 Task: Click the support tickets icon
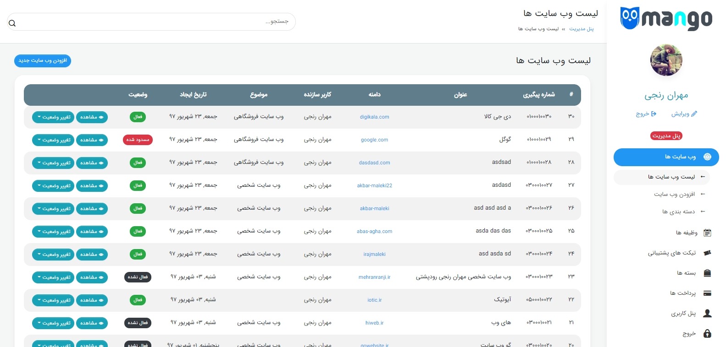click(x=707, y=253)
